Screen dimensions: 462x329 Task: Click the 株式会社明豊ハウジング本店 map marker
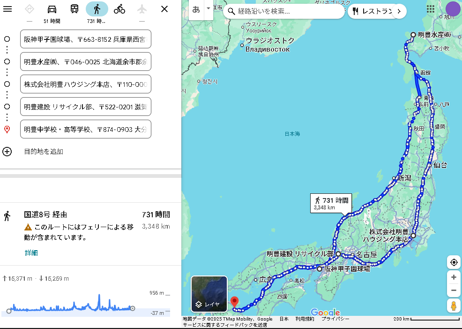(x=413, y=236)
